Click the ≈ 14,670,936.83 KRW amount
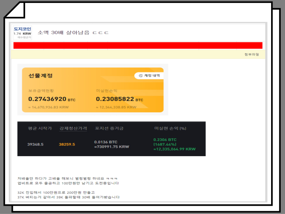 click(48, 107)
